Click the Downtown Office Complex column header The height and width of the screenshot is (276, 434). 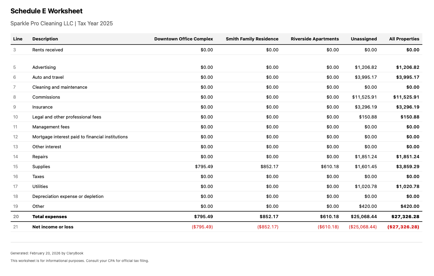[x=183, y=39]
